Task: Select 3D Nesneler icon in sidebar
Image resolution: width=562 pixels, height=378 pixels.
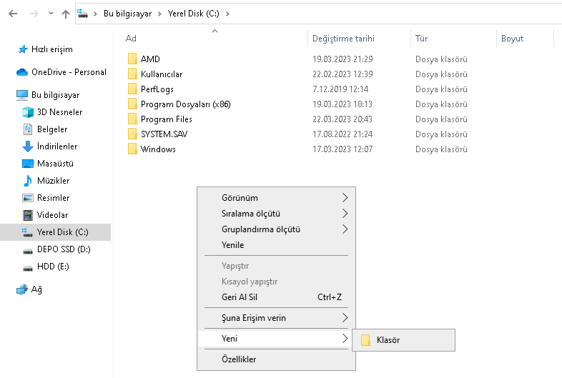Action: tap(28, 112)
